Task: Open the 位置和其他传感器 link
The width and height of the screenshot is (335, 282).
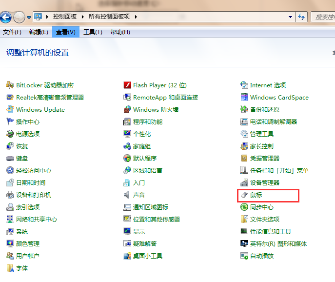Action: 157,220
